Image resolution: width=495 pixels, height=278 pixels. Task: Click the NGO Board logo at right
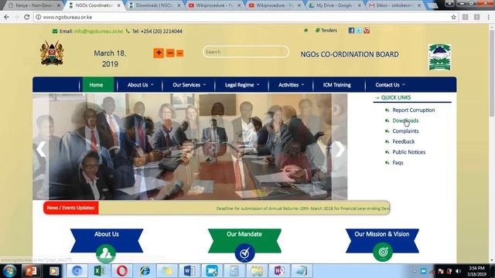[x=439, y=57]
